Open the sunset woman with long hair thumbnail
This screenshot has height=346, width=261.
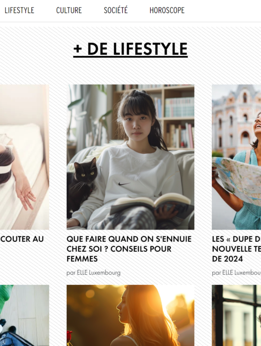130,315
